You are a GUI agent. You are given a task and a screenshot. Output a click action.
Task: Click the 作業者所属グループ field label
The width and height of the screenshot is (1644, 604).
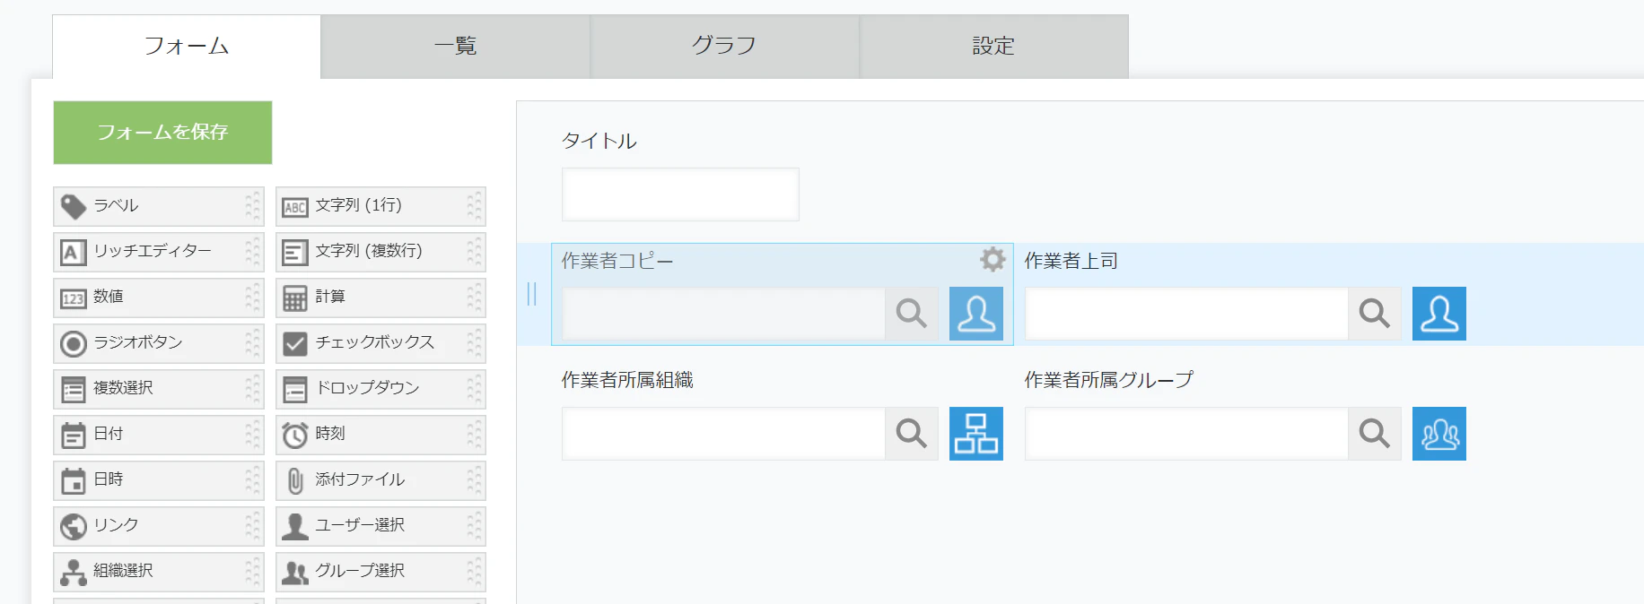[x=1109, y=380]
